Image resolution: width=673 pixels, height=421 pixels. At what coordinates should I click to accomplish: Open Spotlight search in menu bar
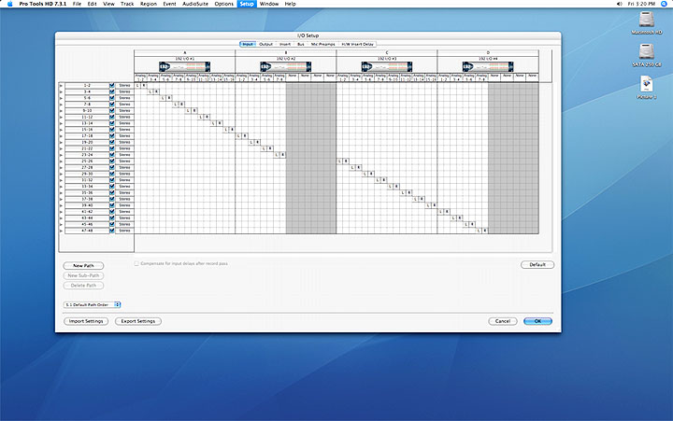click(664, 4)
